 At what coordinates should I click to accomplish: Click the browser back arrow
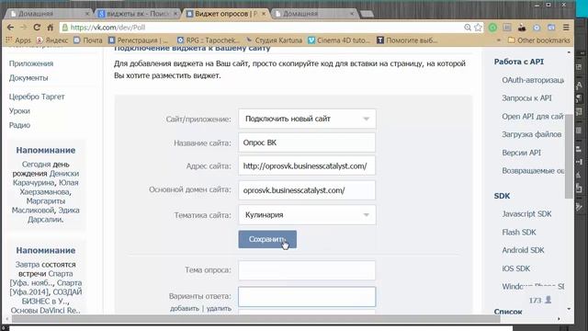coord(10,28)
